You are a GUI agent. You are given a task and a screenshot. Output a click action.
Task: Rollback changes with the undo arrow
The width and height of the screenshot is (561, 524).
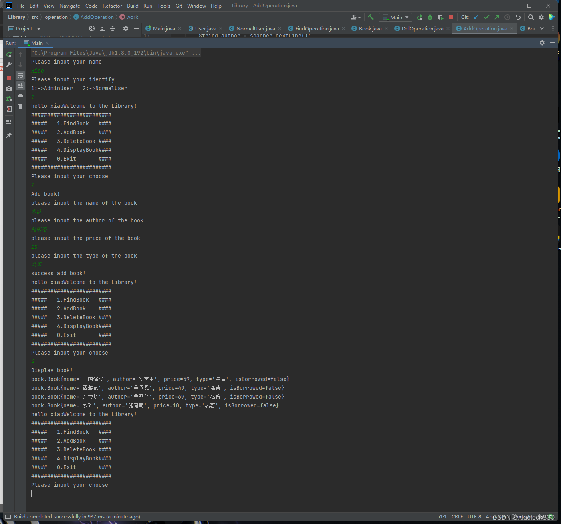click(x=518, y=17)
